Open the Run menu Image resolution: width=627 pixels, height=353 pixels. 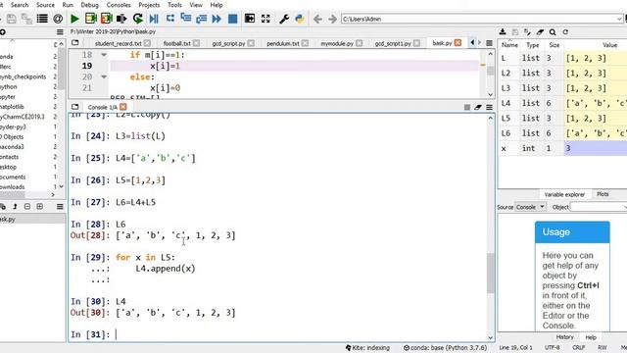(68, 5)
